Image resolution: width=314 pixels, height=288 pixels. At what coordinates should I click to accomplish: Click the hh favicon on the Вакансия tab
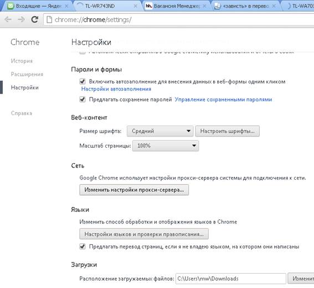coord(149,6)
